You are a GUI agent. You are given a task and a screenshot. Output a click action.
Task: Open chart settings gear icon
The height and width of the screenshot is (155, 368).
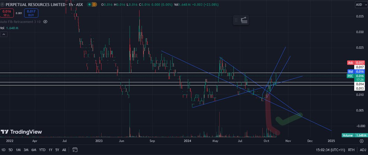click(x=362, y=141)
